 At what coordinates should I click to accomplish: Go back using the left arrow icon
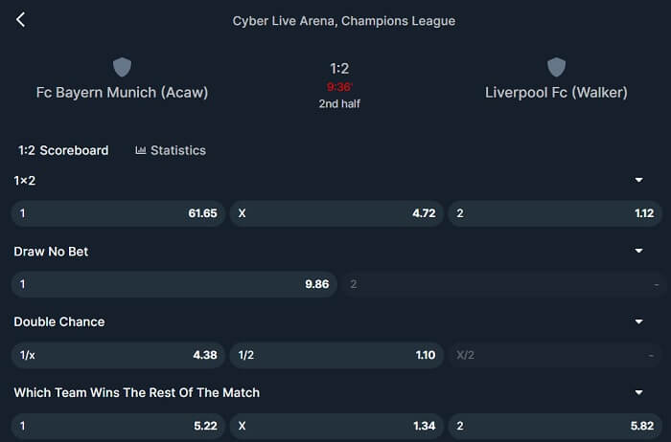[x=20, y=20]
